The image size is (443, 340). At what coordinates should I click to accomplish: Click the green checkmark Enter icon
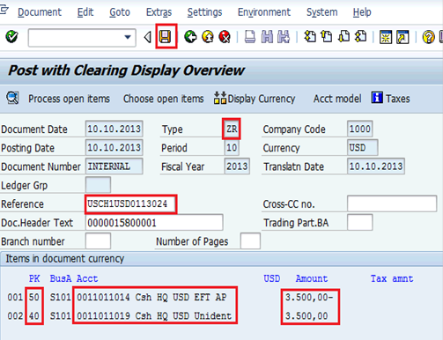pyautogui.click(x=11, y=37)
